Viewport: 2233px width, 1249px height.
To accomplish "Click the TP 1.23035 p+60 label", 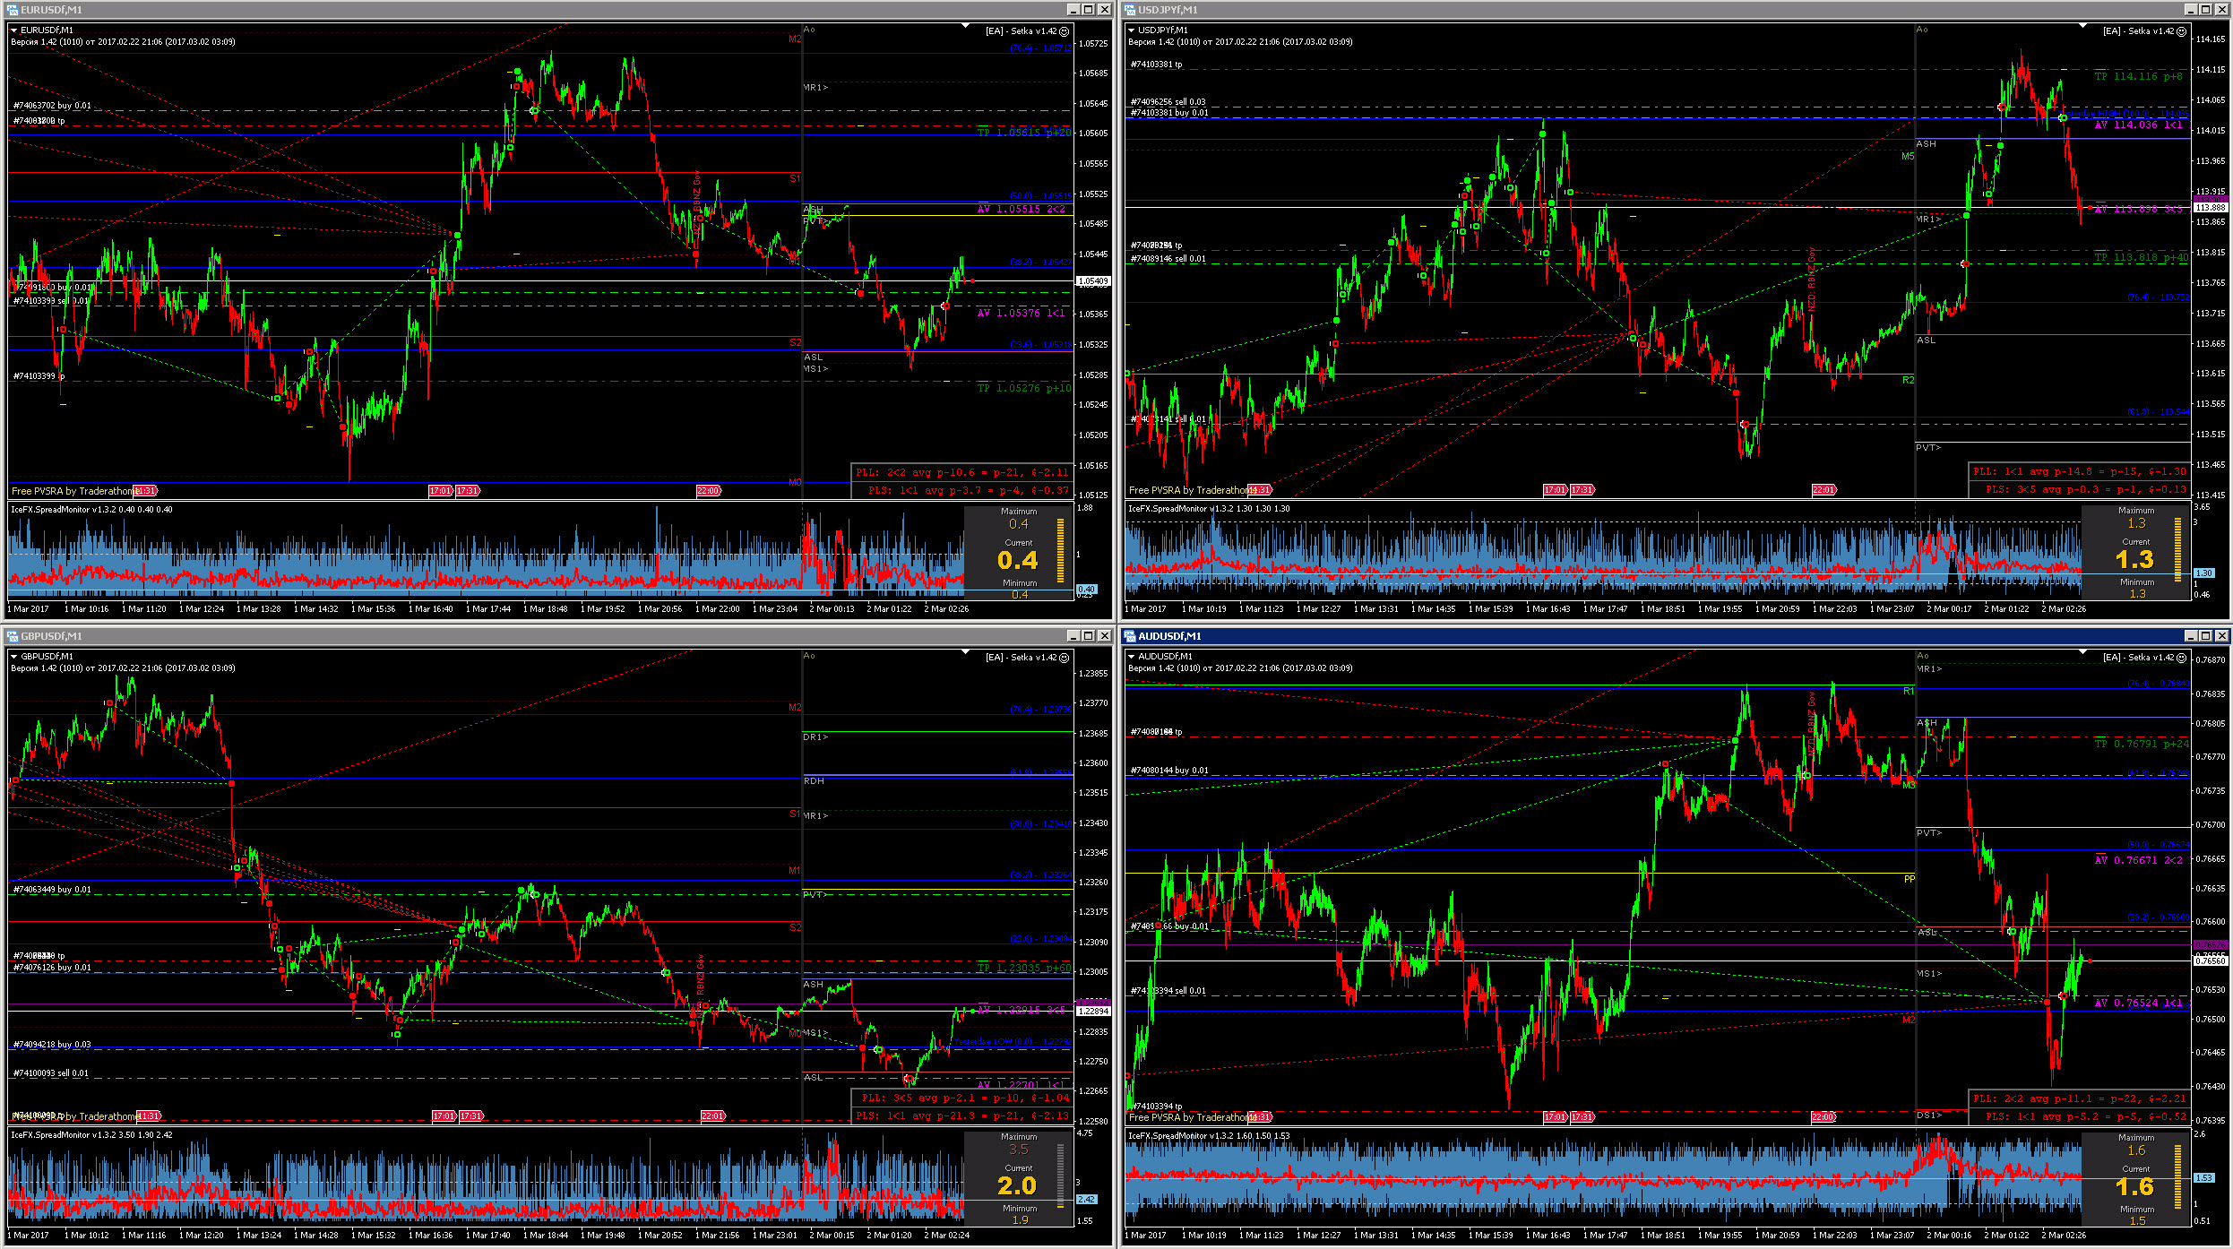I will (1023, 968).
